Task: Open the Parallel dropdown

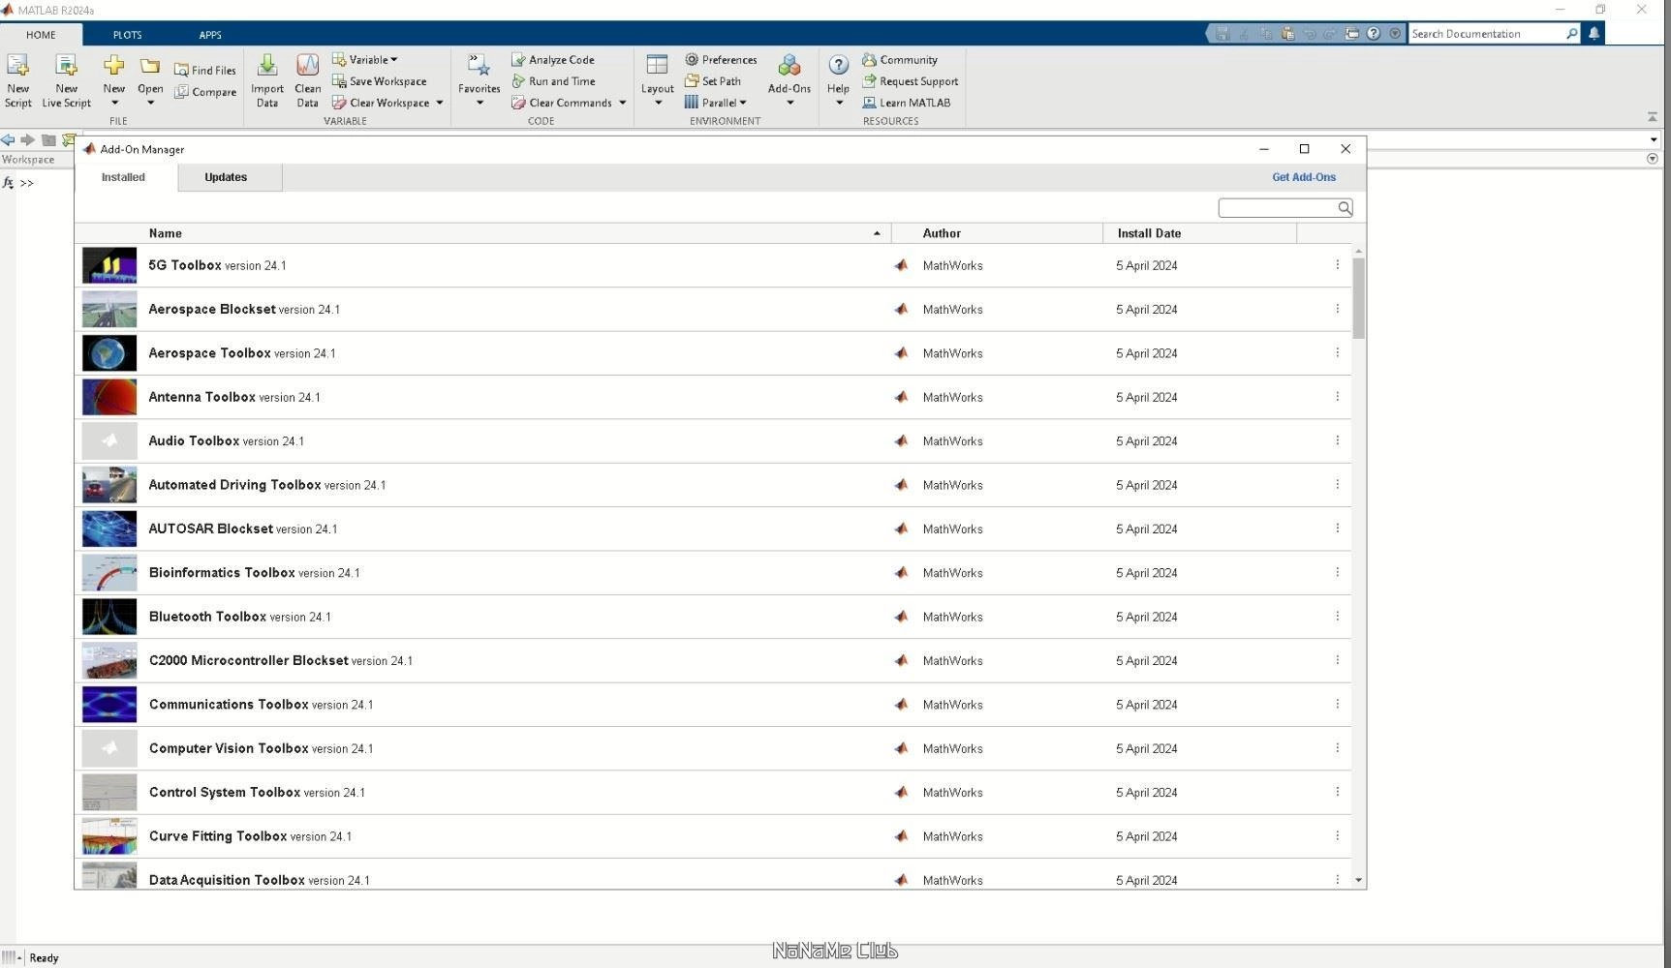Action: pos(716,103)
